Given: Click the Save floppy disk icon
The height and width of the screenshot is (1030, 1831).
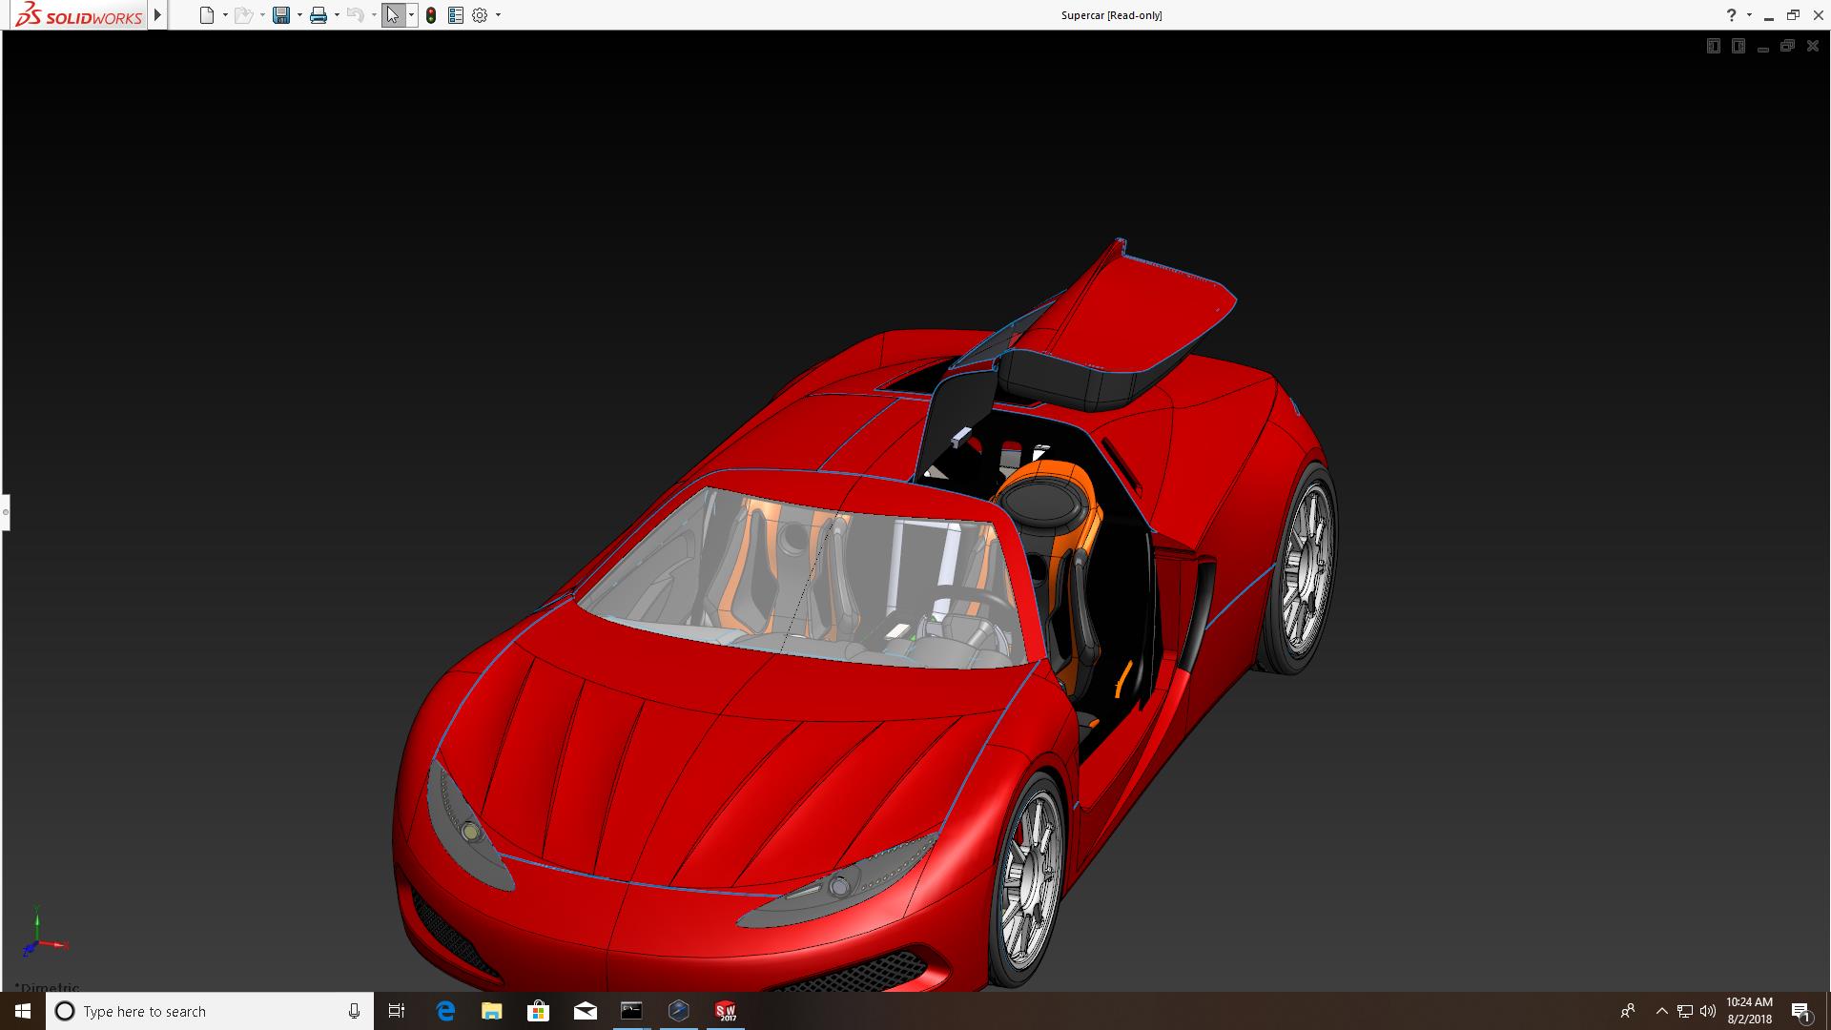Looking at the screenshot, I should (x=280, y=15).
